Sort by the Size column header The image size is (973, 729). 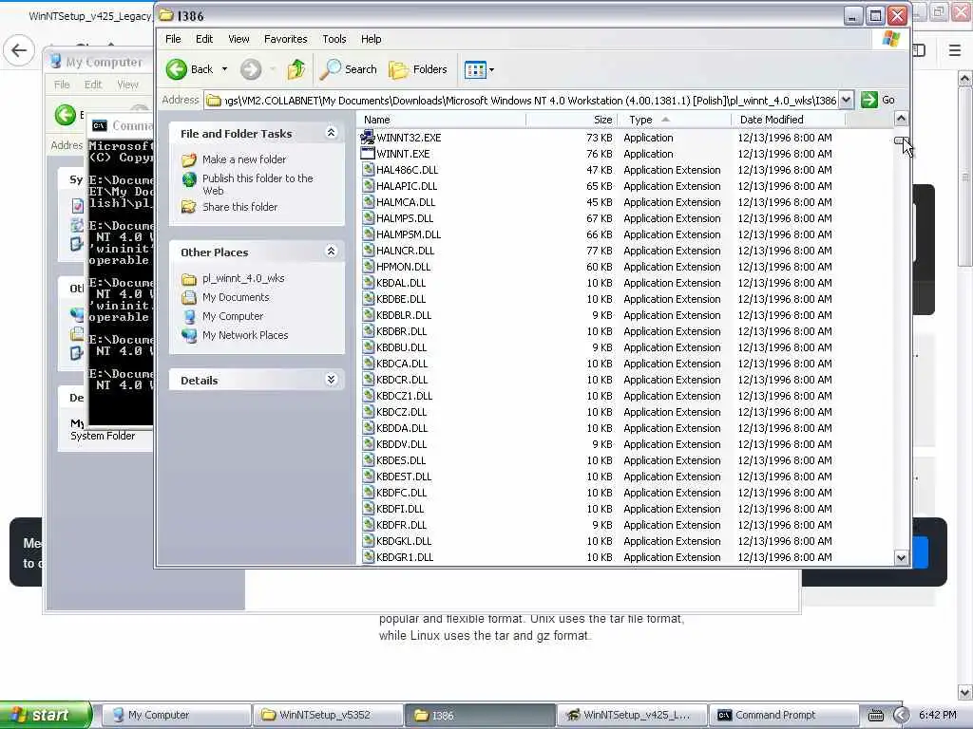[x=571, y=120]
